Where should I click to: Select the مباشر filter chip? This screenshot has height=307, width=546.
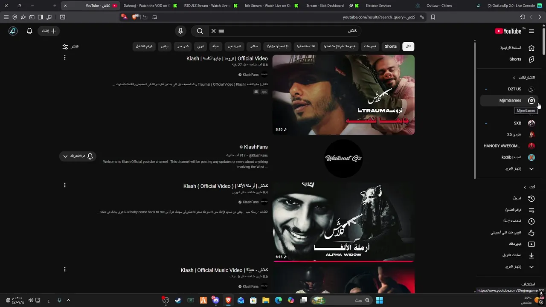tap(254, 46)
